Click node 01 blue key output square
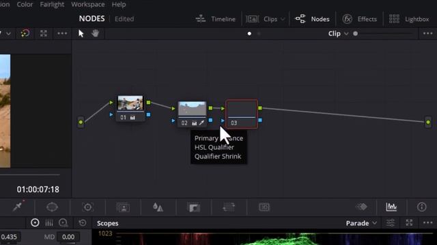 click(149, 114)
